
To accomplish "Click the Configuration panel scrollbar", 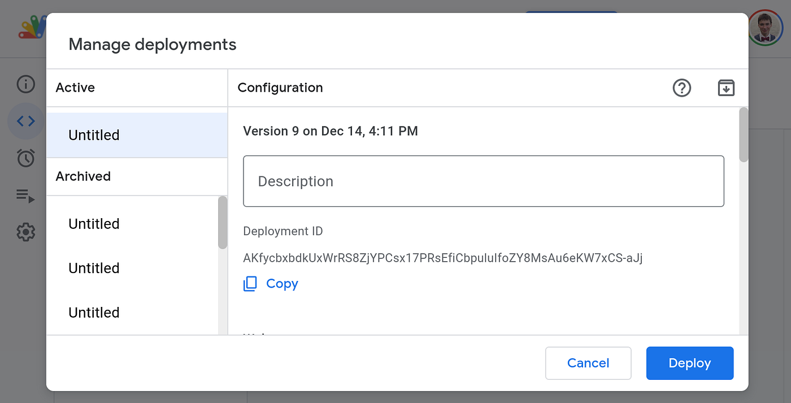I will (744, 135).
